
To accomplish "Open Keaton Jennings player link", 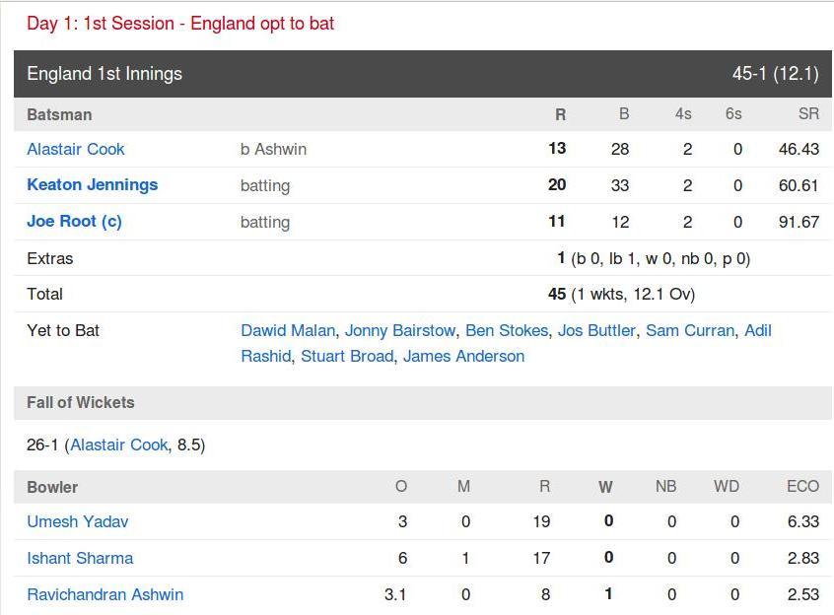I will pos(93,185).
